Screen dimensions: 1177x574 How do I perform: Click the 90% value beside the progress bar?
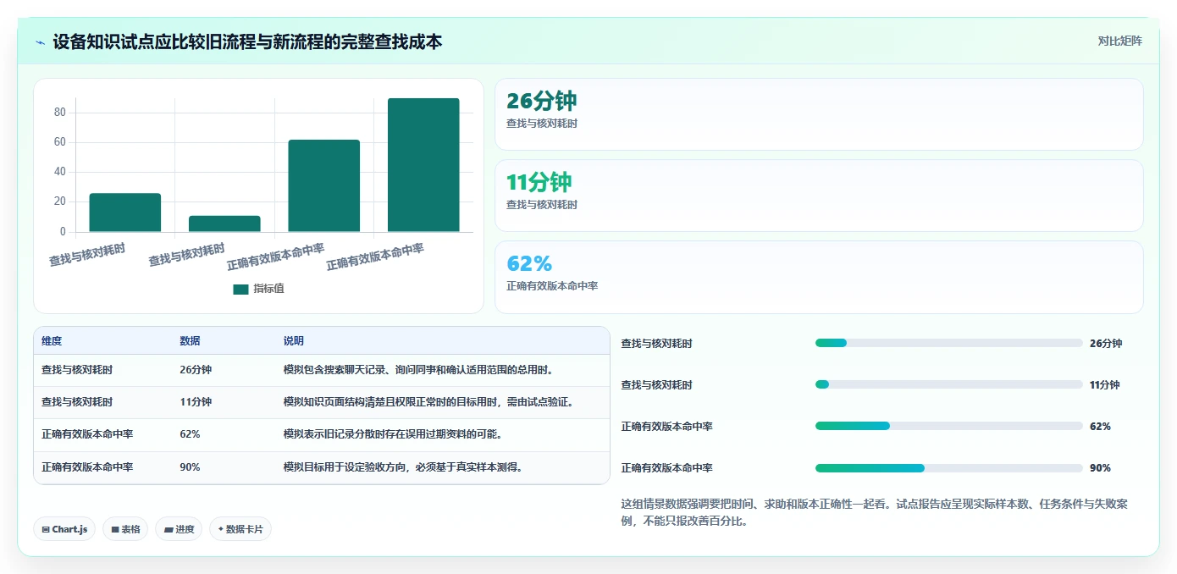[x=1100, y=468]
